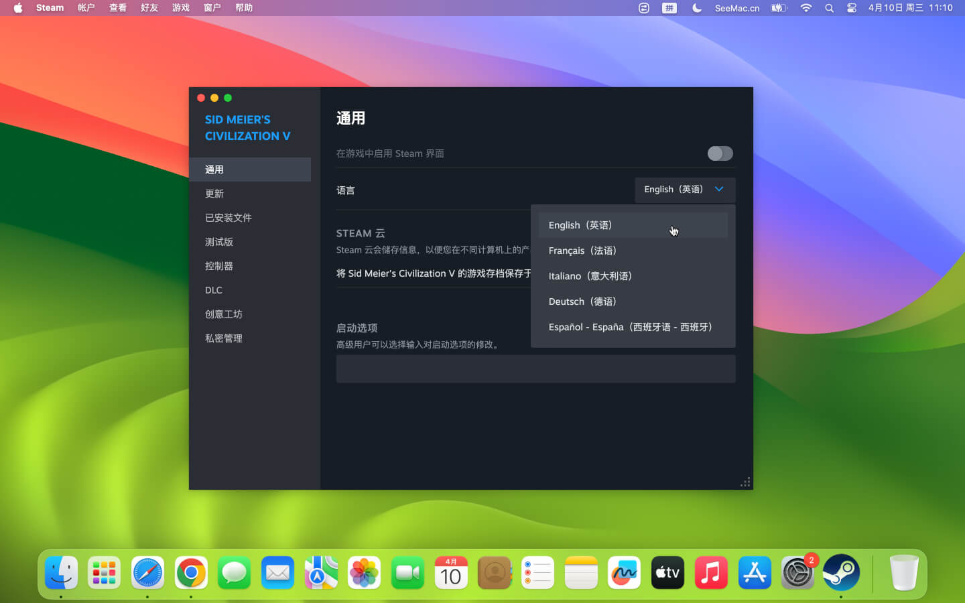This screenshot has width=965, height=603.
Task: Go to the 已安装文件 section
Action: coord(229,218)
